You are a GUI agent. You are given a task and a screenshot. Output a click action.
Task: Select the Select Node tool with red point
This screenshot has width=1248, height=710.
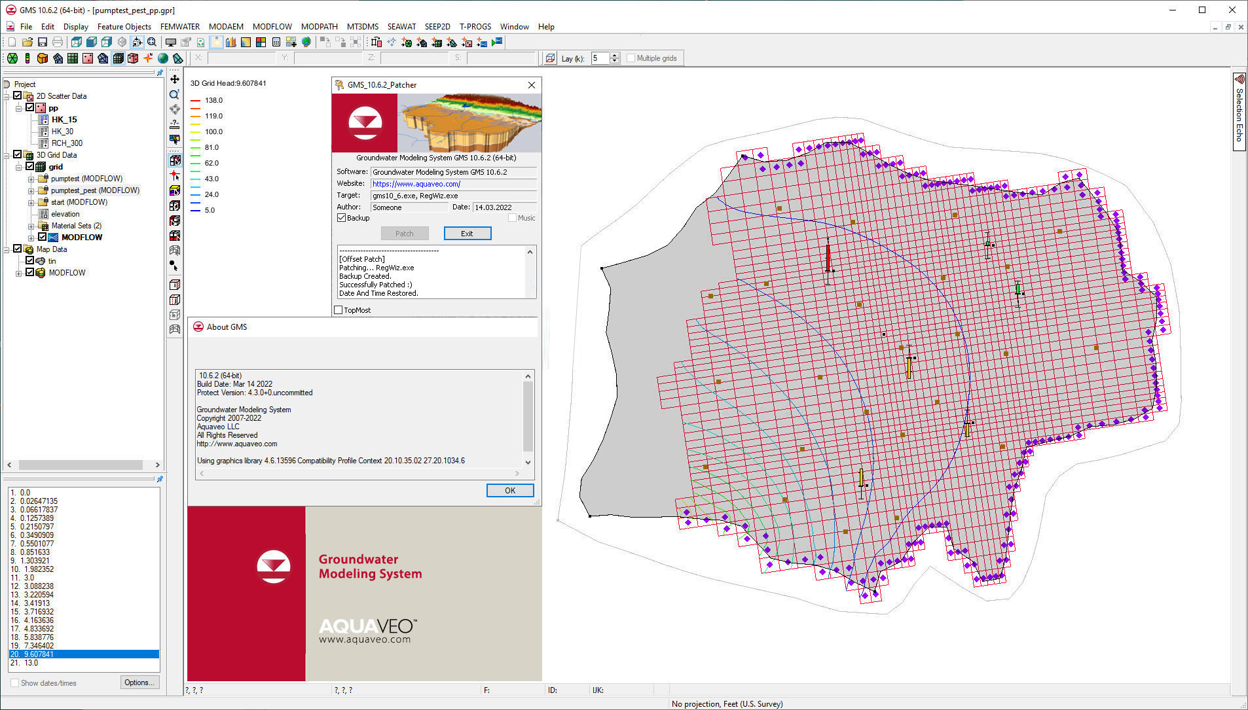coord(175,175)
